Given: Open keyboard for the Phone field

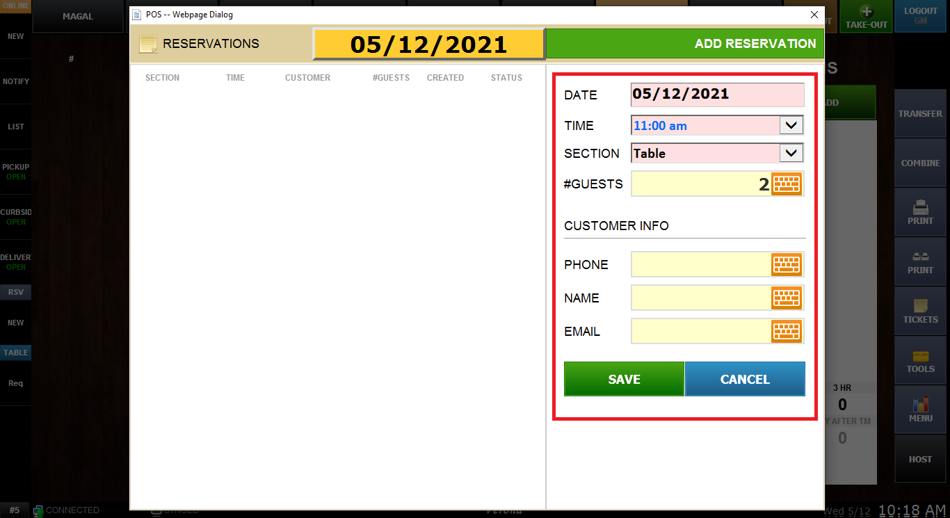Looking at the screenshot, I should pos(787,264).
